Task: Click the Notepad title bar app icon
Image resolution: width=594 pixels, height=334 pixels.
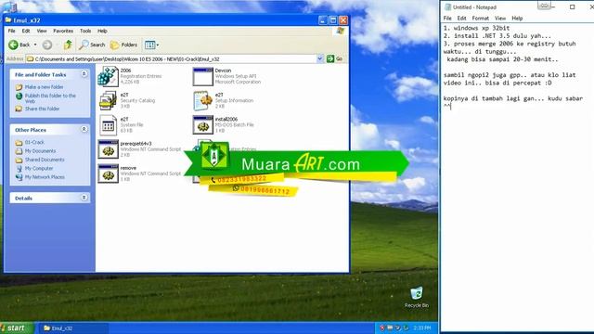Action: click(x=447, y=6)
